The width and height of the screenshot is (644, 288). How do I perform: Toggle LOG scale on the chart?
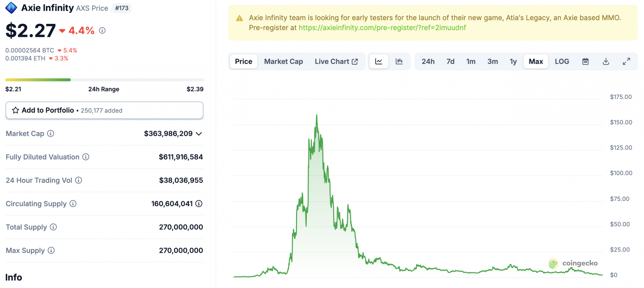[562, 61]
